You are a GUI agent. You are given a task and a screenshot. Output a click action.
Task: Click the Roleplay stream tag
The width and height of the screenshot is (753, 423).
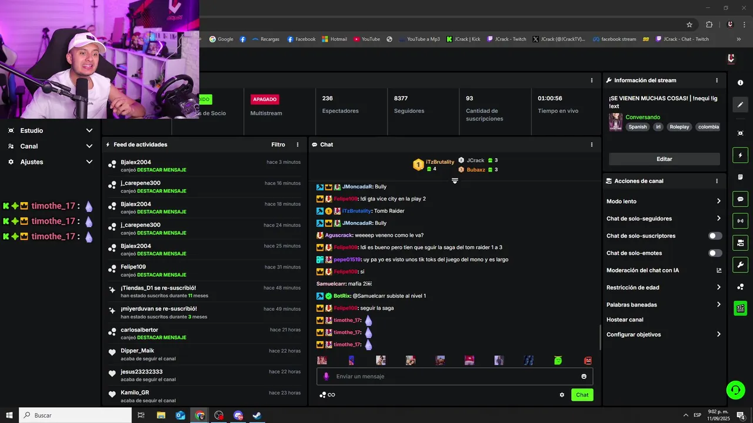click(679, 127)
